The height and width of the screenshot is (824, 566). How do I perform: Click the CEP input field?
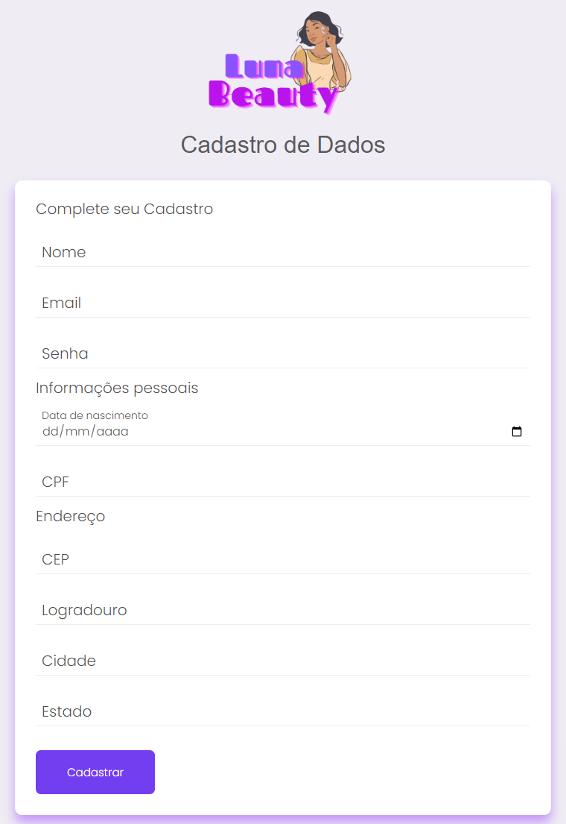tap(283, 560)
